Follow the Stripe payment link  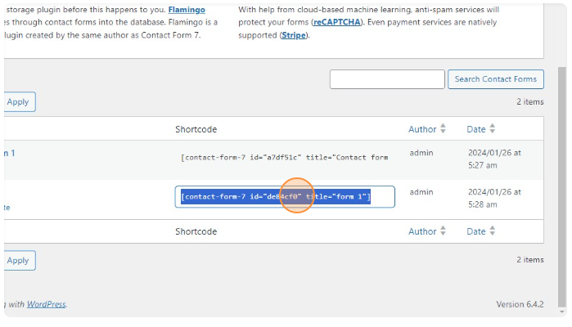pos(292,36)
